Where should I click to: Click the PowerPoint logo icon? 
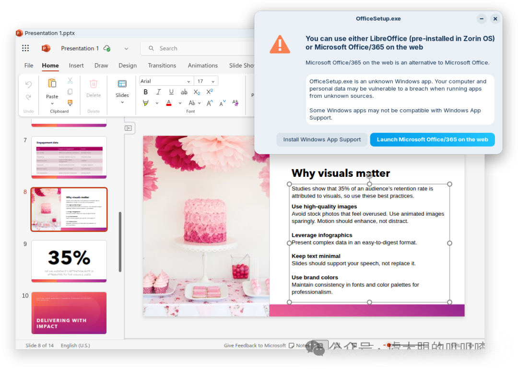tap(46, 48)
